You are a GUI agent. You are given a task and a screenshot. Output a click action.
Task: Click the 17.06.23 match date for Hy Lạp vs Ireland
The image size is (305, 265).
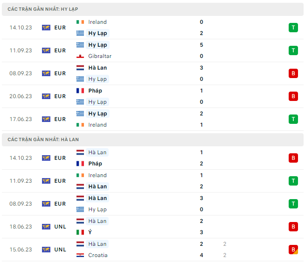click(x=21, y=119)
